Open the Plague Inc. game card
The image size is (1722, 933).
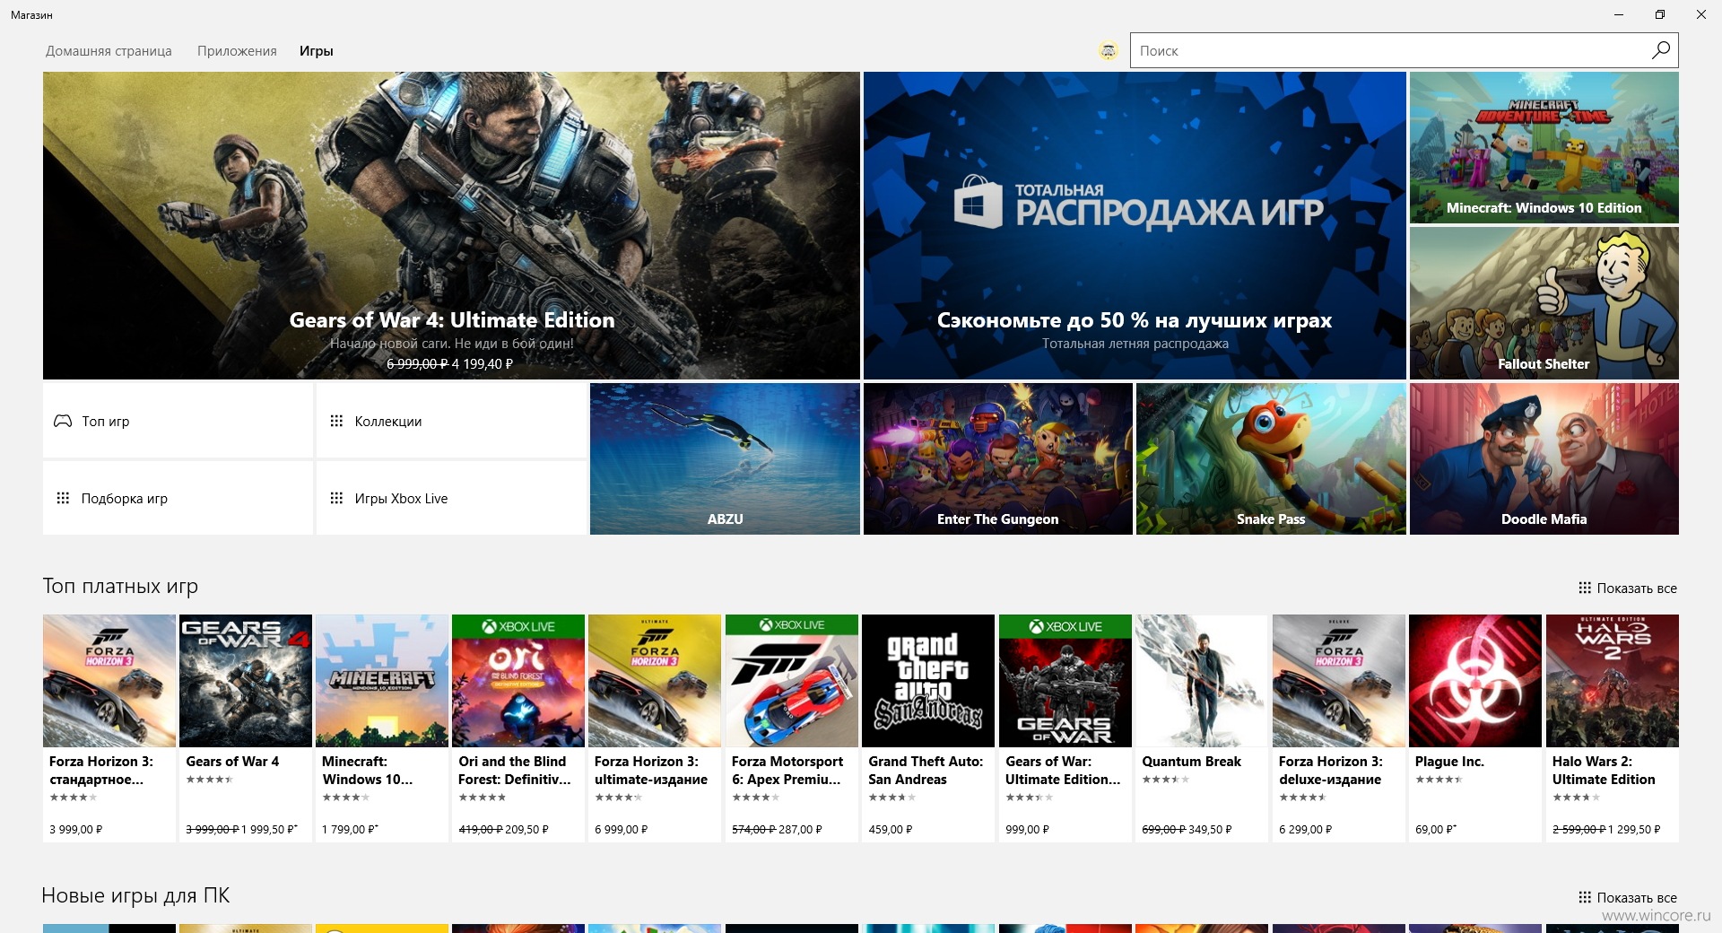point(1475,728)
